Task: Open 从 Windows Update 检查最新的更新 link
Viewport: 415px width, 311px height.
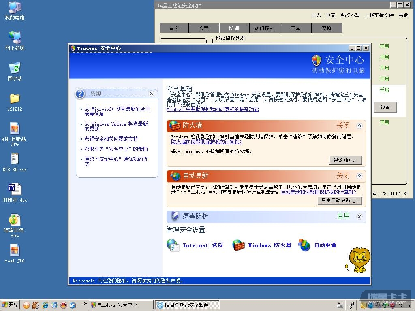Action: pos(116,126)
